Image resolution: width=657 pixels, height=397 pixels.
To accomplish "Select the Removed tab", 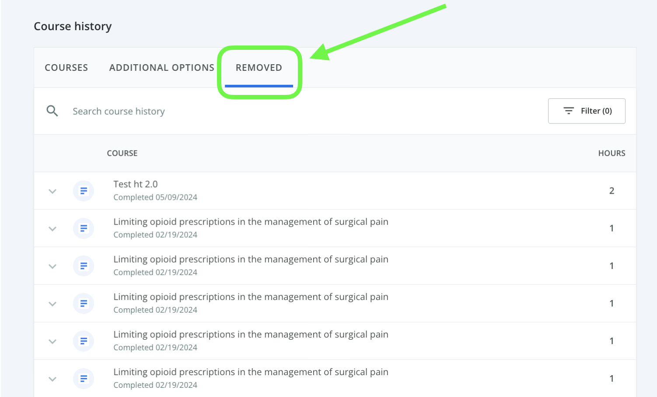I will (x=259, y=68).
